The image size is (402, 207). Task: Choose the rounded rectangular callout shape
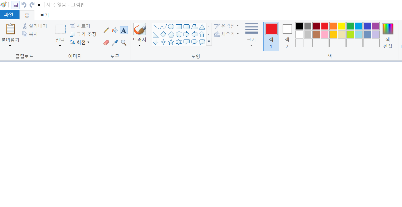(187, 42)
